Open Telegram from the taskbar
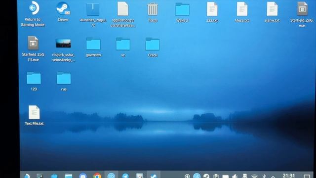316x178 pixels. coord(125,176)
